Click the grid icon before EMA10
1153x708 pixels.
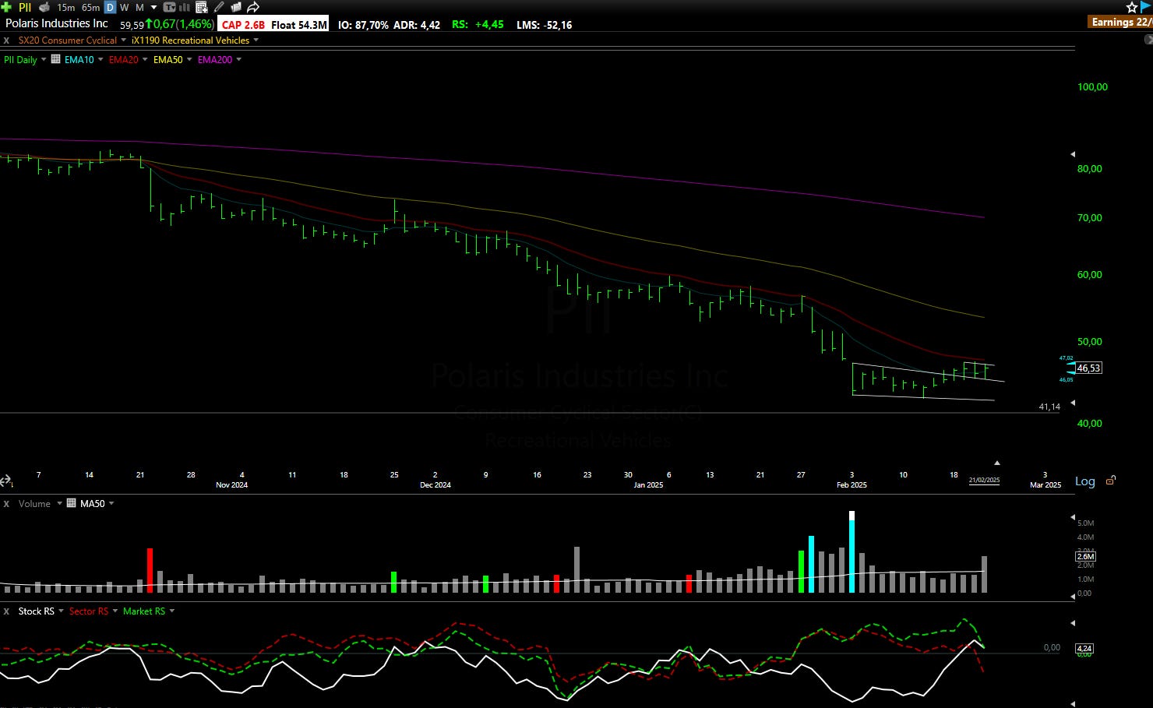tap(56, 59)
